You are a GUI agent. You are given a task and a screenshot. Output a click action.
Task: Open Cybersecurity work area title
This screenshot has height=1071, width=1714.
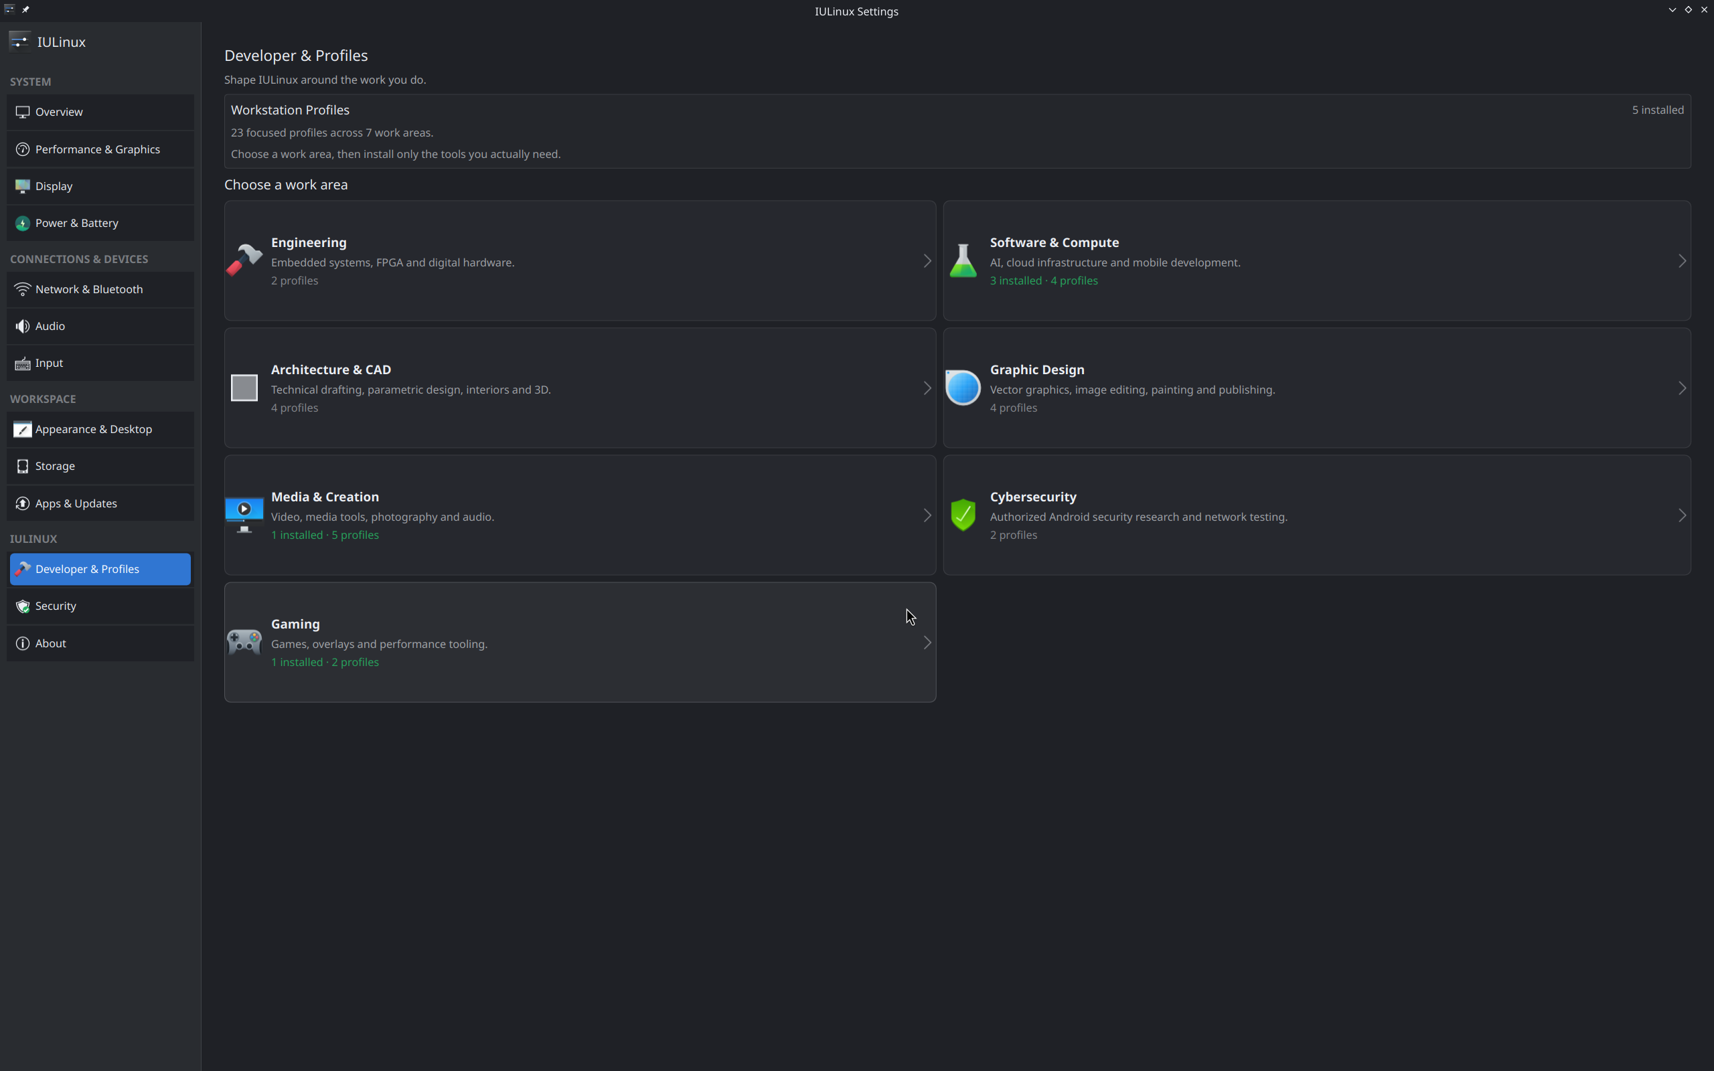(1032, 497)
